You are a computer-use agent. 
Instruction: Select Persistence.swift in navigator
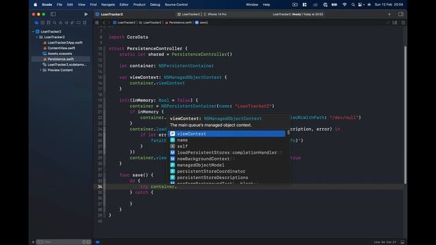[x=61, y=59]
